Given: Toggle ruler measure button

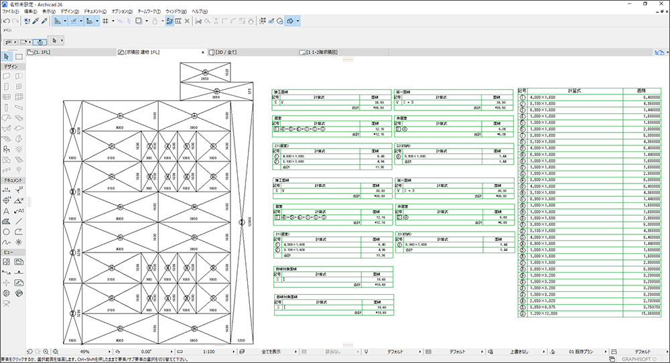Looking at the screenshot, I should click(x=89, y=21).
